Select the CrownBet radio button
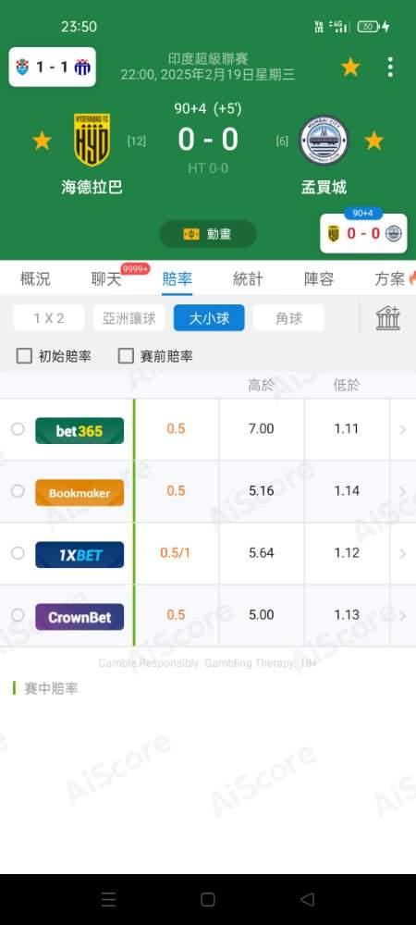Screen dimensions: 416x925 point(18,615)
